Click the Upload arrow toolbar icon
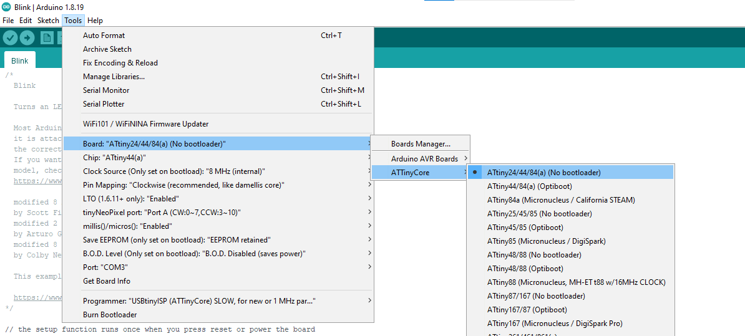This screenshot has height=336, width=745. pyautogui.click(x=27, y=38)
